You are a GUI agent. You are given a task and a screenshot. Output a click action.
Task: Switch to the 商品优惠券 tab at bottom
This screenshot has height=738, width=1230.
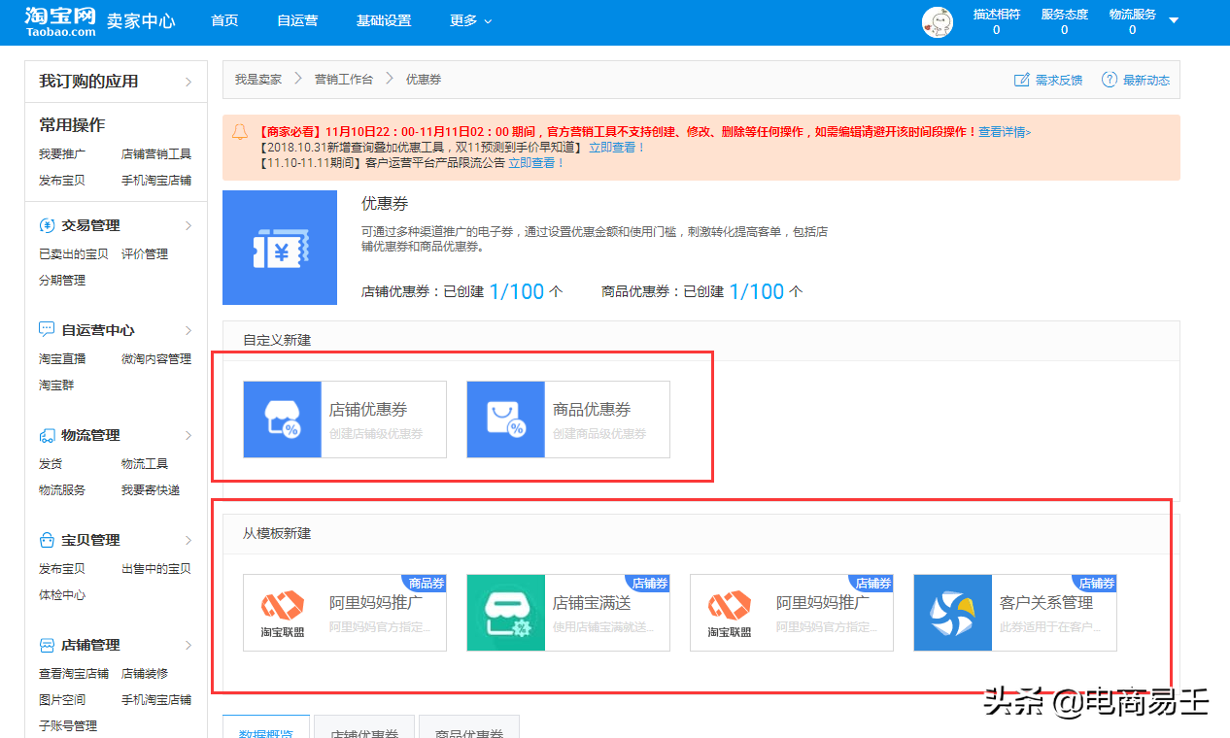pyautogui.click(x=469, y=727)
